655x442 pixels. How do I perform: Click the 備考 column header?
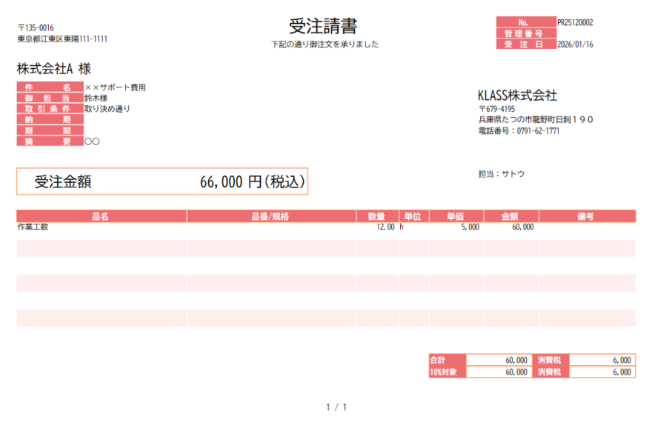pos(585,216)
